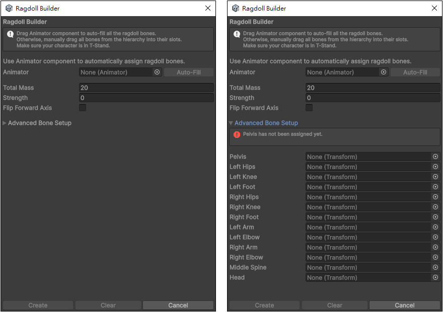Viewport: 443px width, 312px height.
Task: Click Total Mass label in right window
Action: click(245, 88)
